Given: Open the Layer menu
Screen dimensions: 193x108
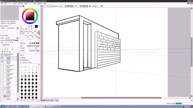Looking at the screenshot, I should [15, 4].
